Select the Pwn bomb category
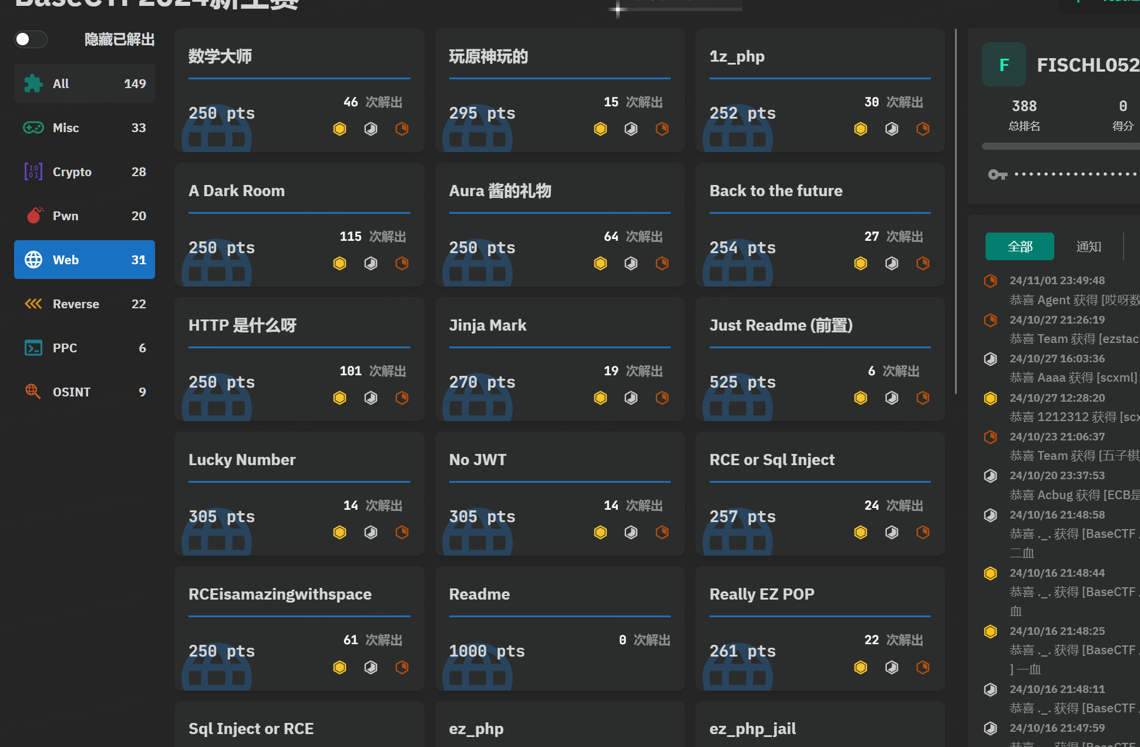Screen dimensions: 1140x747 [85, 216]
